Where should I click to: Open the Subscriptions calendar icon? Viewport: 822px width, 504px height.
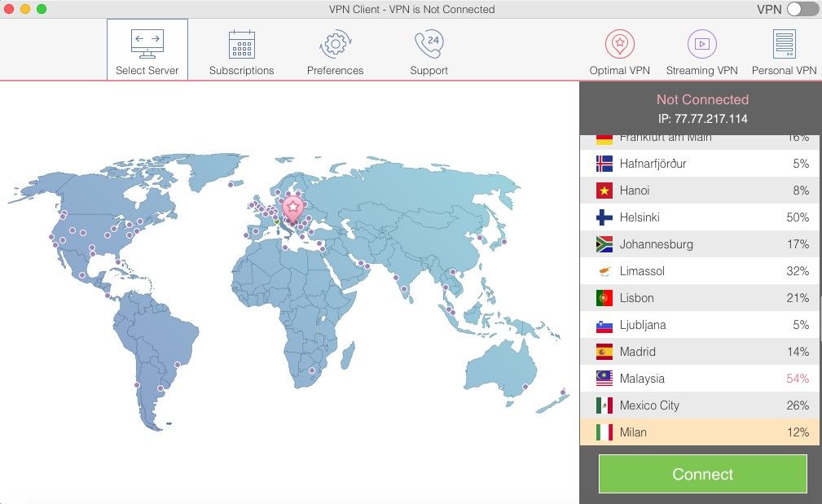pyautogui.click(x=241, y=49)
